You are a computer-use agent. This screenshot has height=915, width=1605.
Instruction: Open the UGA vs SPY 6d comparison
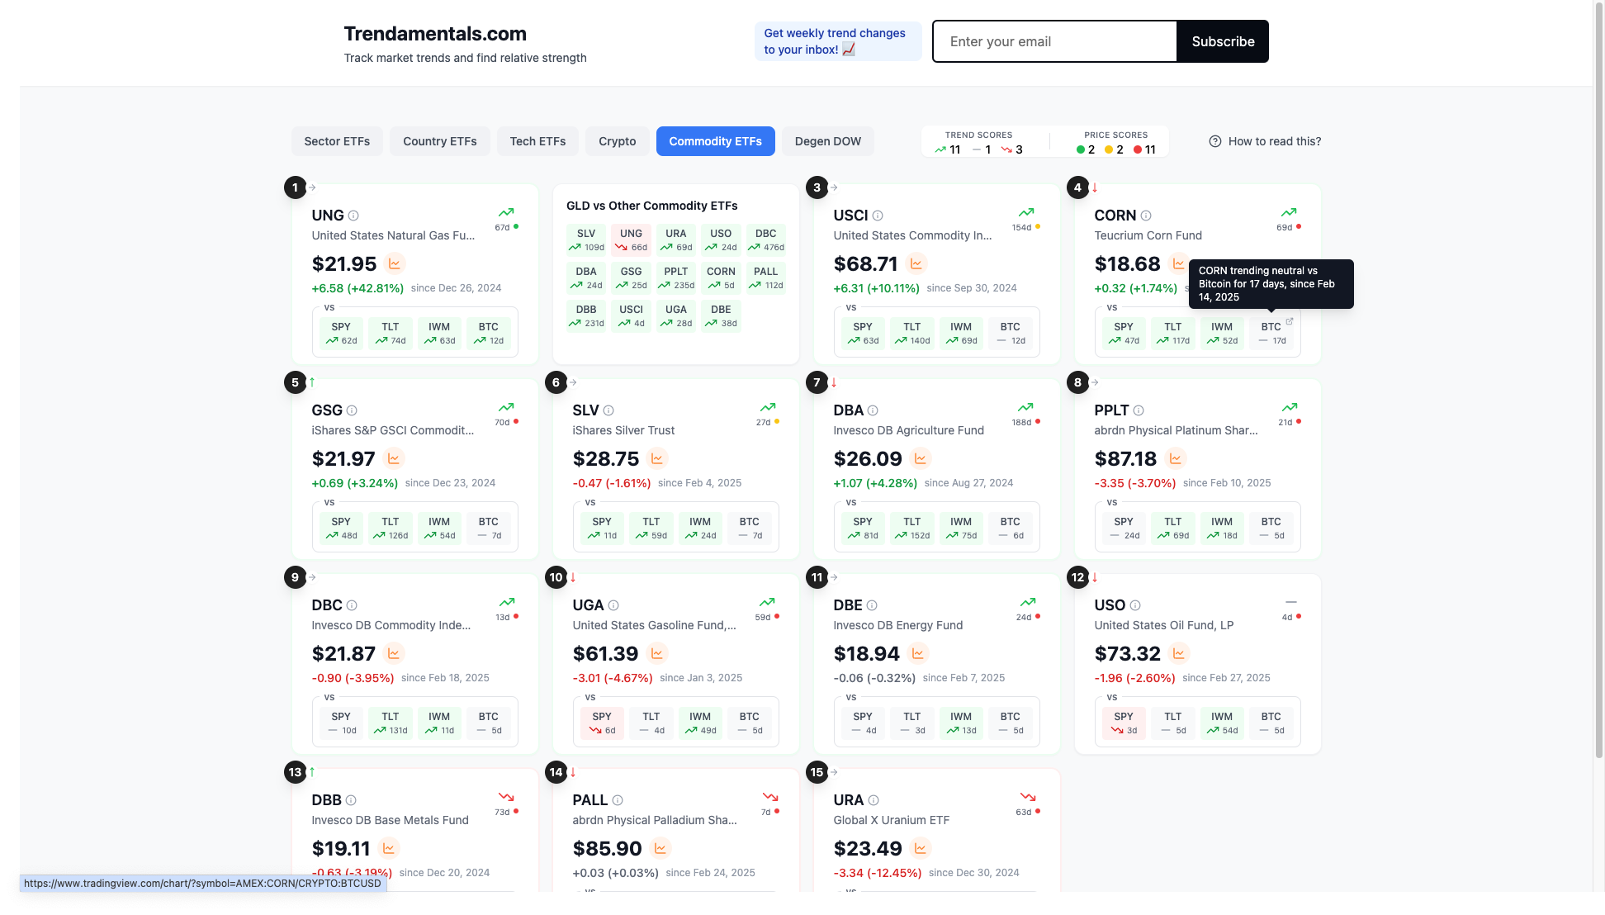click(602, 723)
